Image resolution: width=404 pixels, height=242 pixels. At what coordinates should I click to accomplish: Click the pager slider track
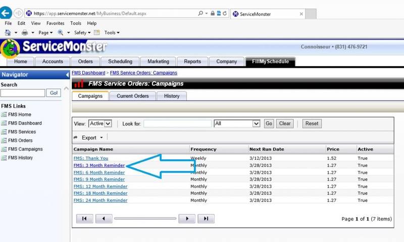pyautogui.click(x=145, y=218)
